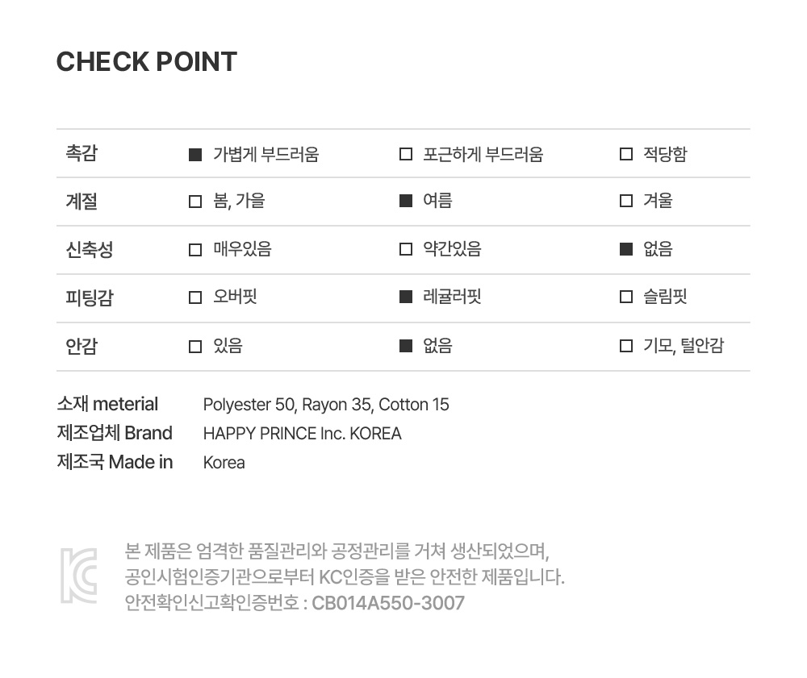Image resolution: width=807 pixels, height=678 pixels.
Task: Tick the 적당함 checkbox
Action: click(625, 154)
